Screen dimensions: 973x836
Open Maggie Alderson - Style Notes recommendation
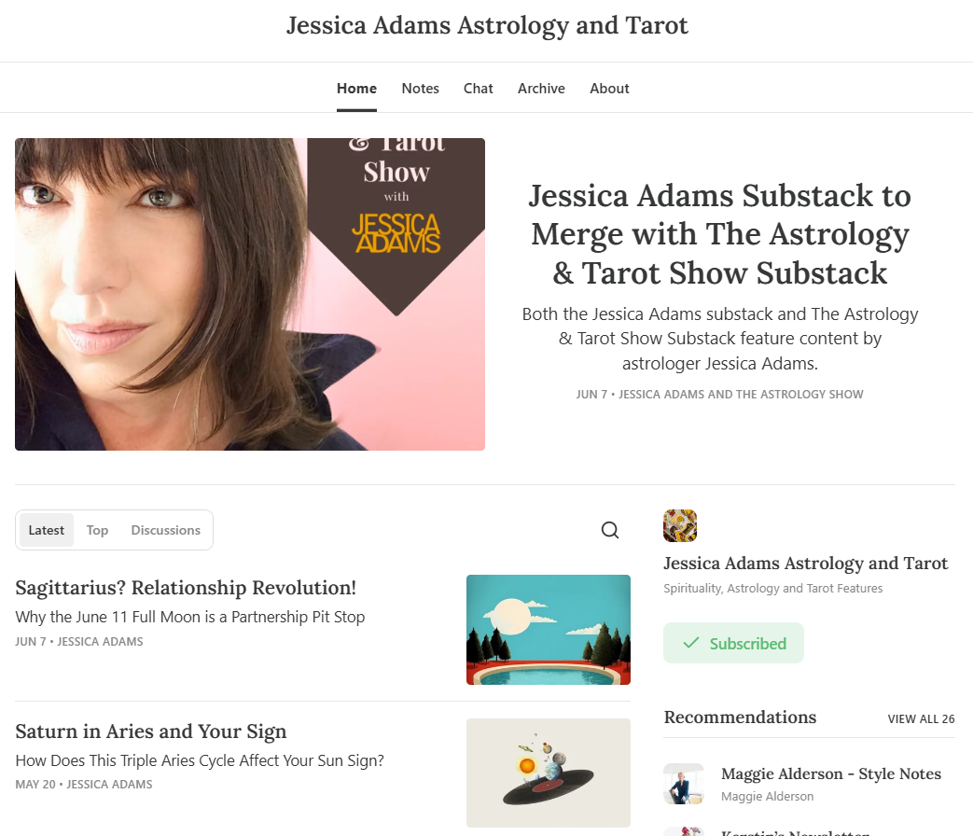(830, 773)
